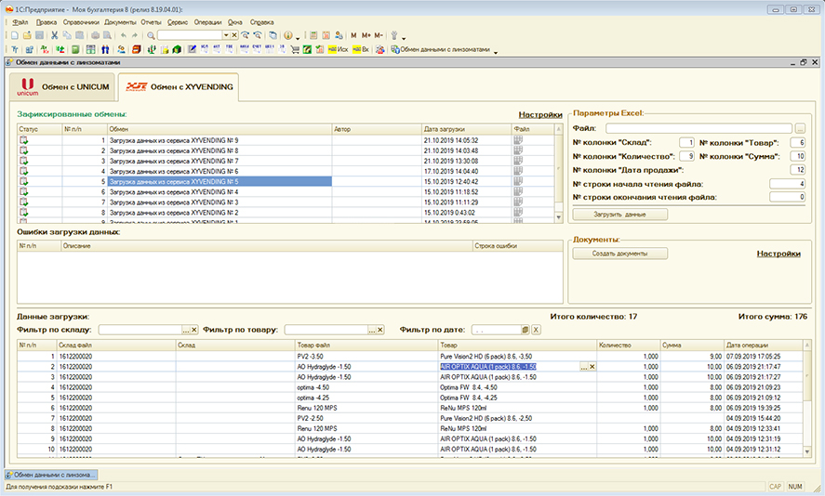Open product filter selection ellipsis button
825x496 pixels.
(370, 330)
